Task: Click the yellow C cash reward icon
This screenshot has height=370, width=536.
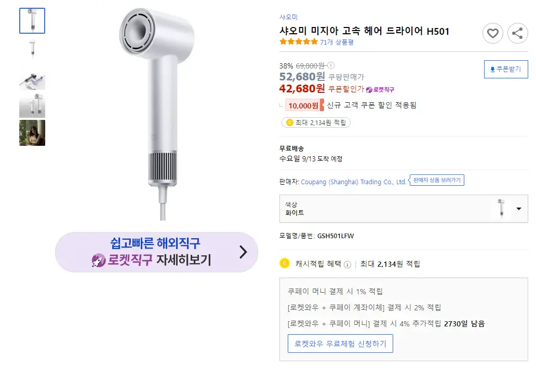Action: [x=284, y=264]
